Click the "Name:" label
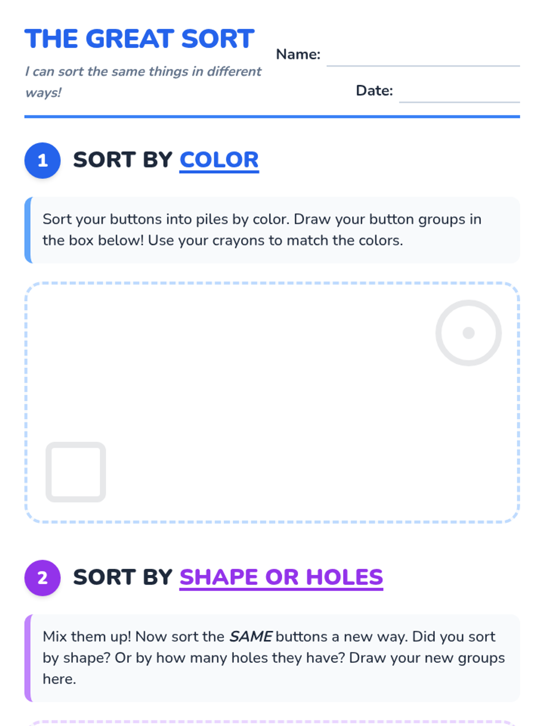The height and width of the screenshot is (726, 544). point(298,54)
